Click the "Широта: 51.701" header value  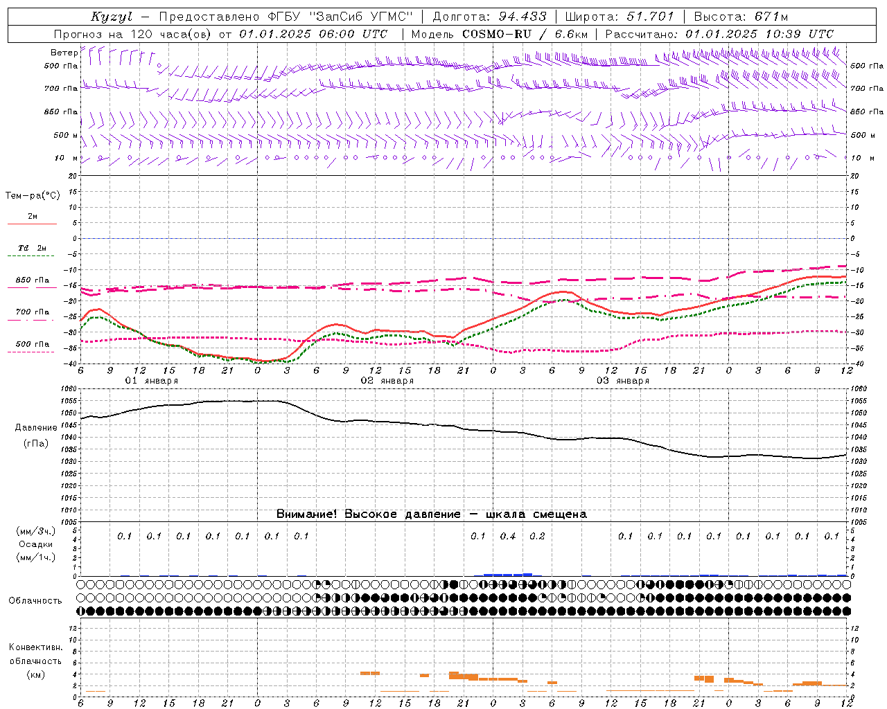(x=620, y=17)
